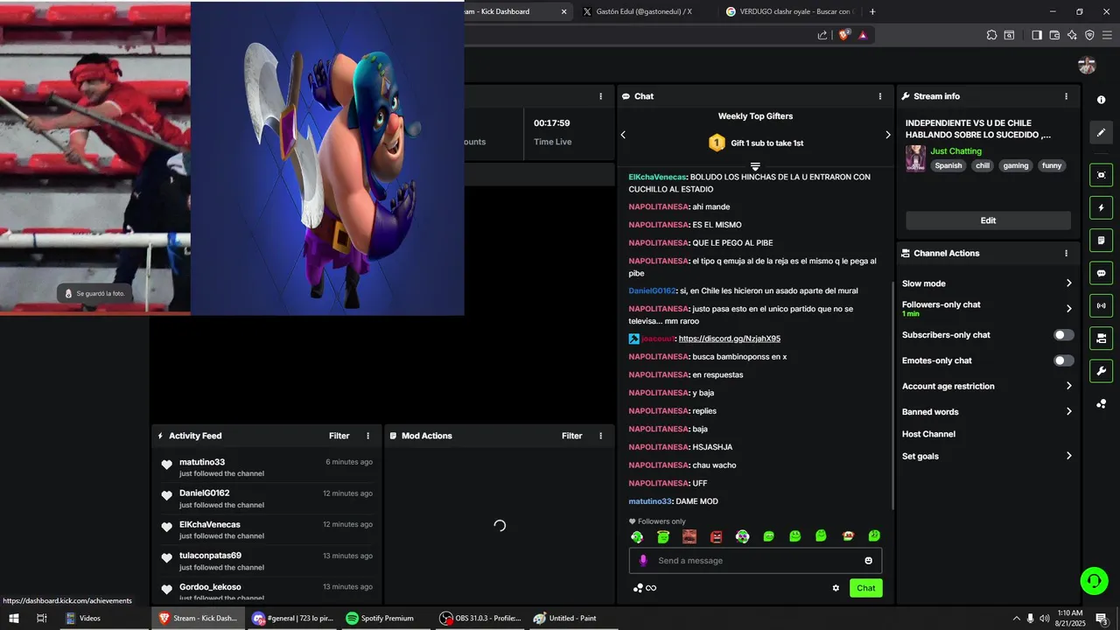The height and width of the screenshot is (630, 1120).
Task: Click Brave Shields lion icon in address bar
Action: click(843, 35)
